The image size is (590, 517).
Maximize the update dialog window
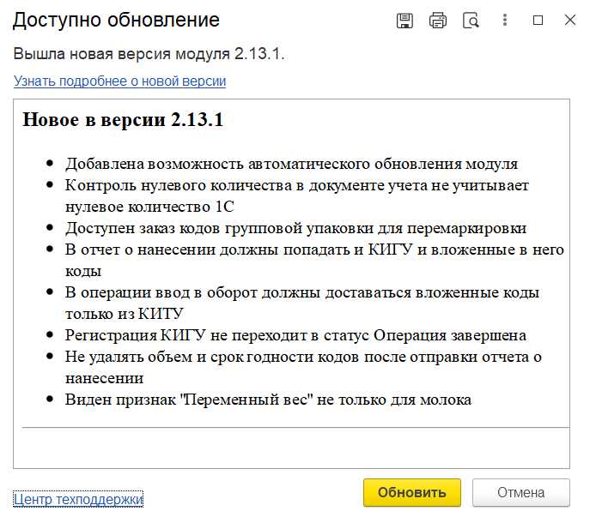(x=538, y=21)
